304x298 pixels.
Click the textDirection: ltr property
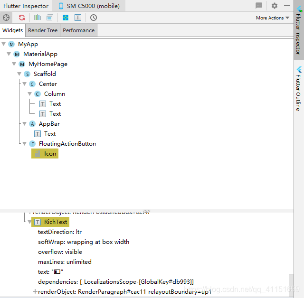point(60,232)
